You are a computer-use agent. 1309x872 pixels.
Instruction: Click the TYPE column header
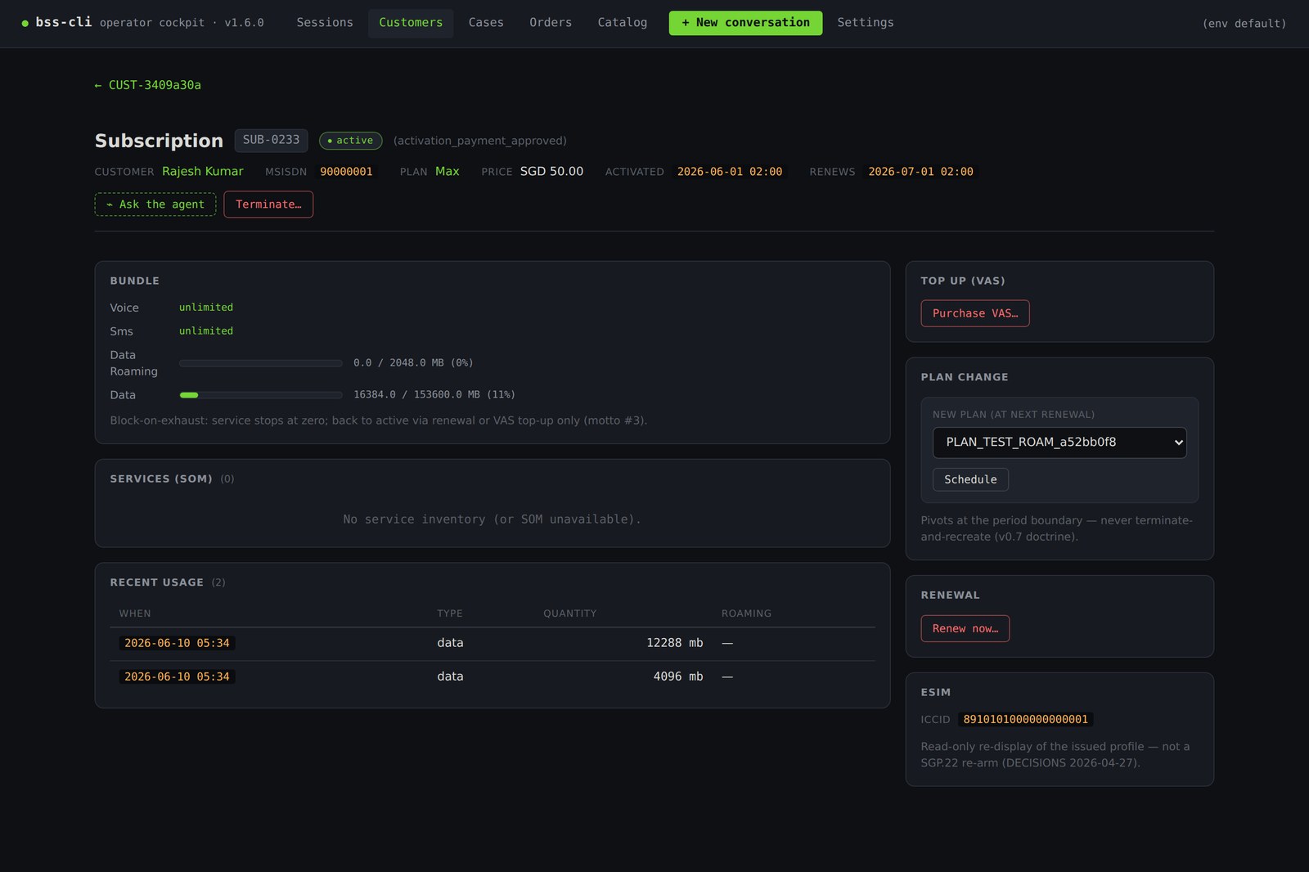[x=450, y=614]
